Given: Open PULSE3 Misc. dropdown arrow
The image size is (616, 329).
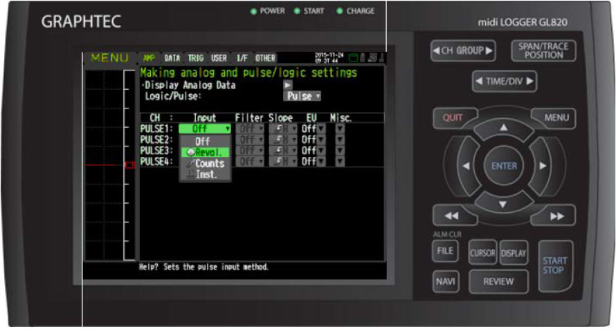Looking at the screenshot, I should 340,150.
